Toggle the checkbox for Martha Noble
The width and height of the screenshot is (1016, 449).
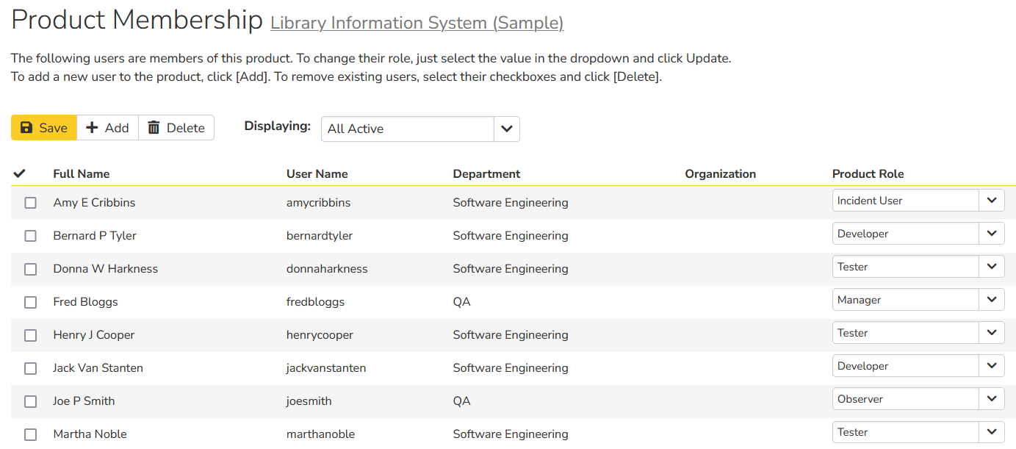tap(30, 434)
